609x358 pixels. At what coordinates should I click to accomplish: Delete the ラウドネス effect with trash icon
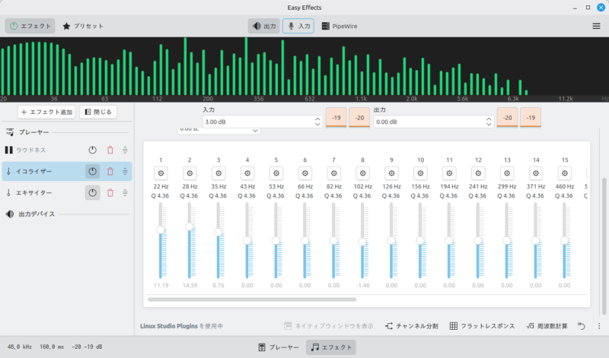[110, 150]
